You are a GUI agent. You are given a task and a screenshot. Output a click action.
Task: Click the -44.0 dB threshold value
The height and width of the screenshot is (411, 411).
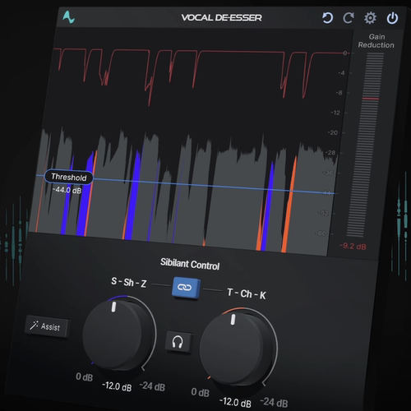click(67, 190)
